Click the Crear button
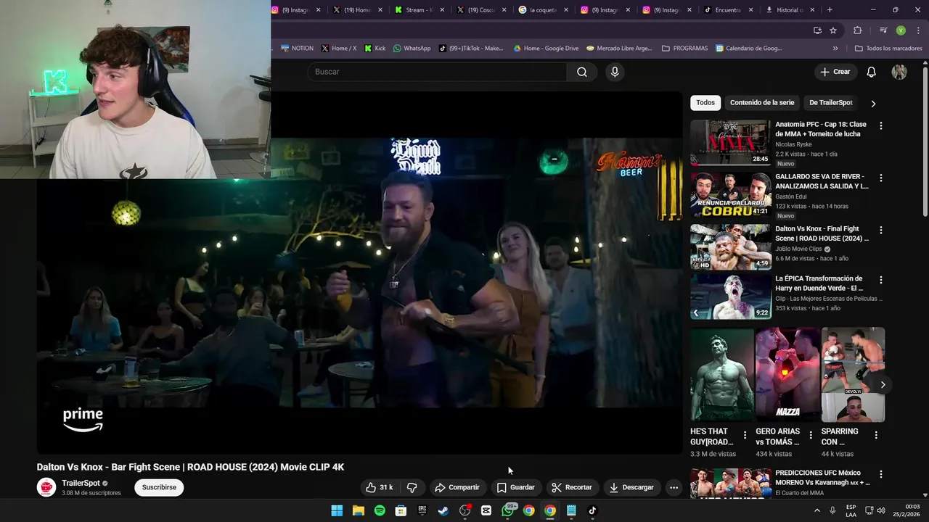Viewport: 929px width, 522px height. [835, 72]
